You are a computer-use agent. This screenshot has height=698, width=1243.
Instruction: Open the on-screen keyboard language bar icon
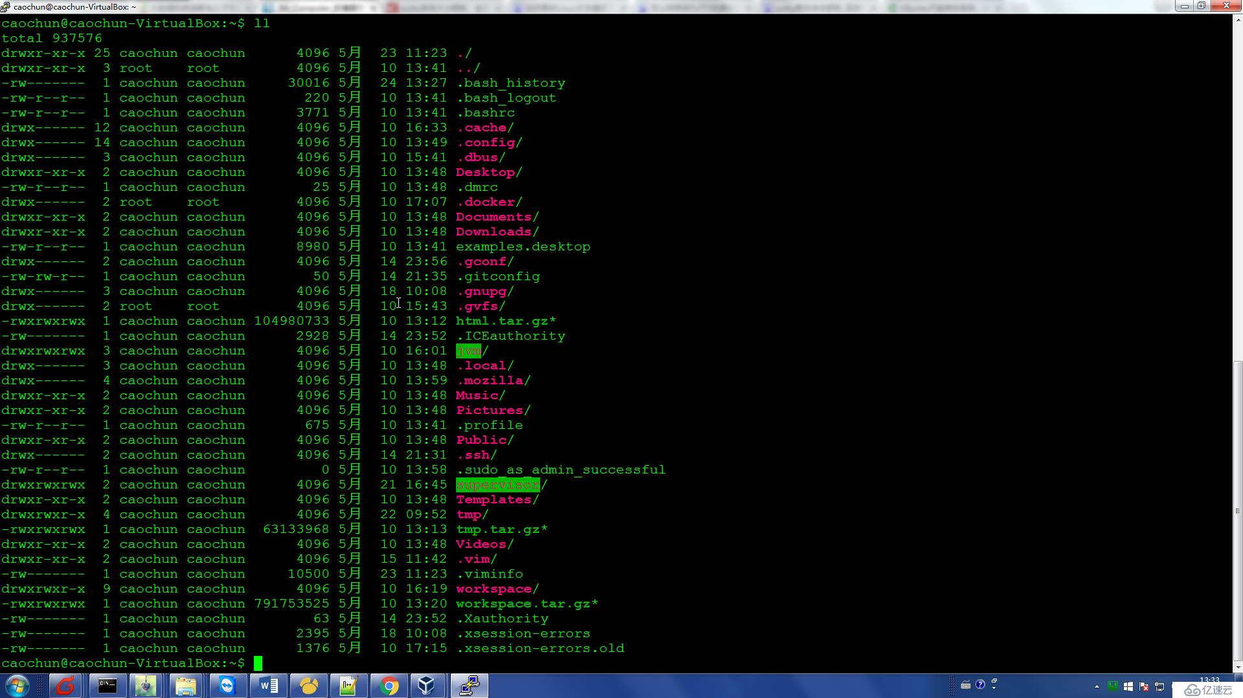(965, 684)
